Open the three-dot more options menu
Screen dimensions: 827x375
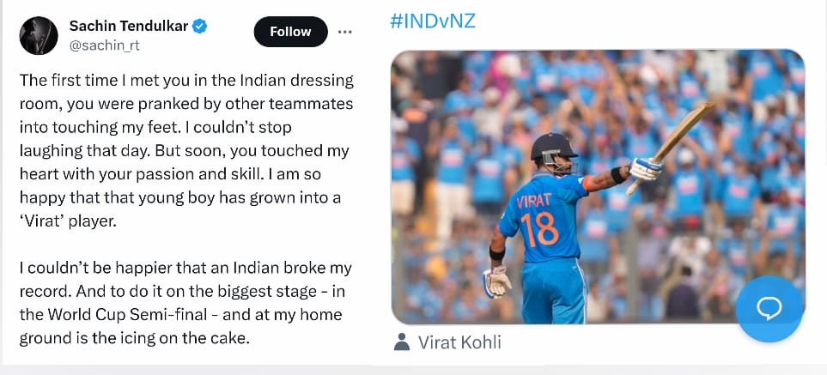pyautogui.click(x=345, y=32)
